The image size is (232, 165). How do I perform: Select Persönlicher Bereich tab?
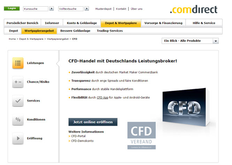click(x=22, y=23)
